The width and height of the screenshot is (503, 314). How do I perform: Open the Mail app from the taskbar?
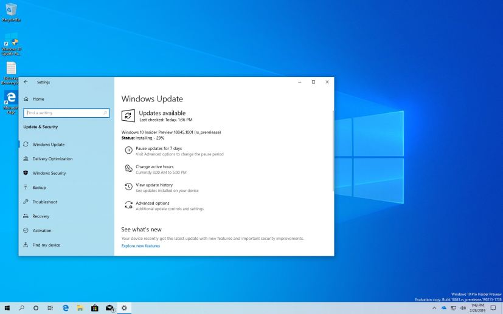[x=109, y=308]
